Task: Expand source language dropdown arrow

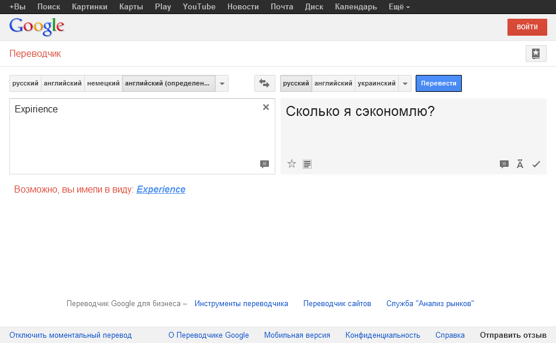Action: pos(222,84)
